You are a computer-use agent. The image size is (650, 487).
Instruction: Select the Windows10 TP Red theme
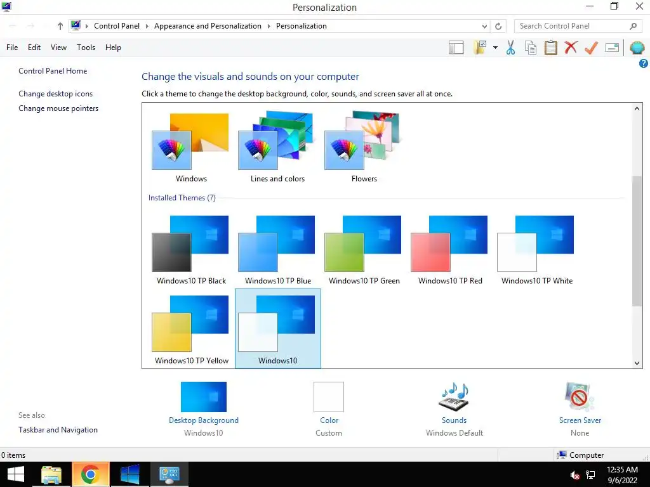(x=450, y=249)
